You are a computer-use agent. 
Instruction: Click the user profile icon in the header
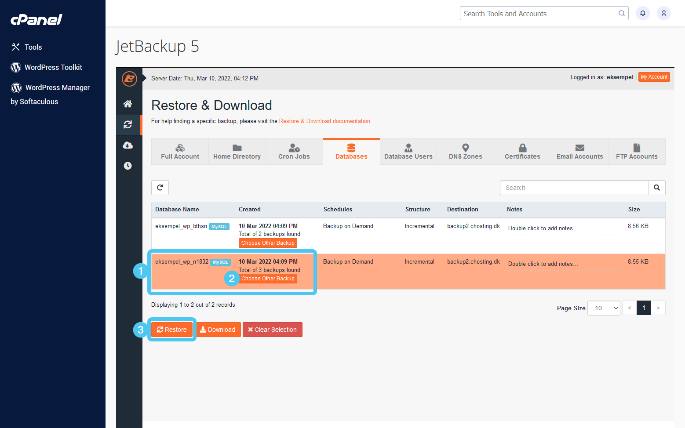tap(663, 13)
